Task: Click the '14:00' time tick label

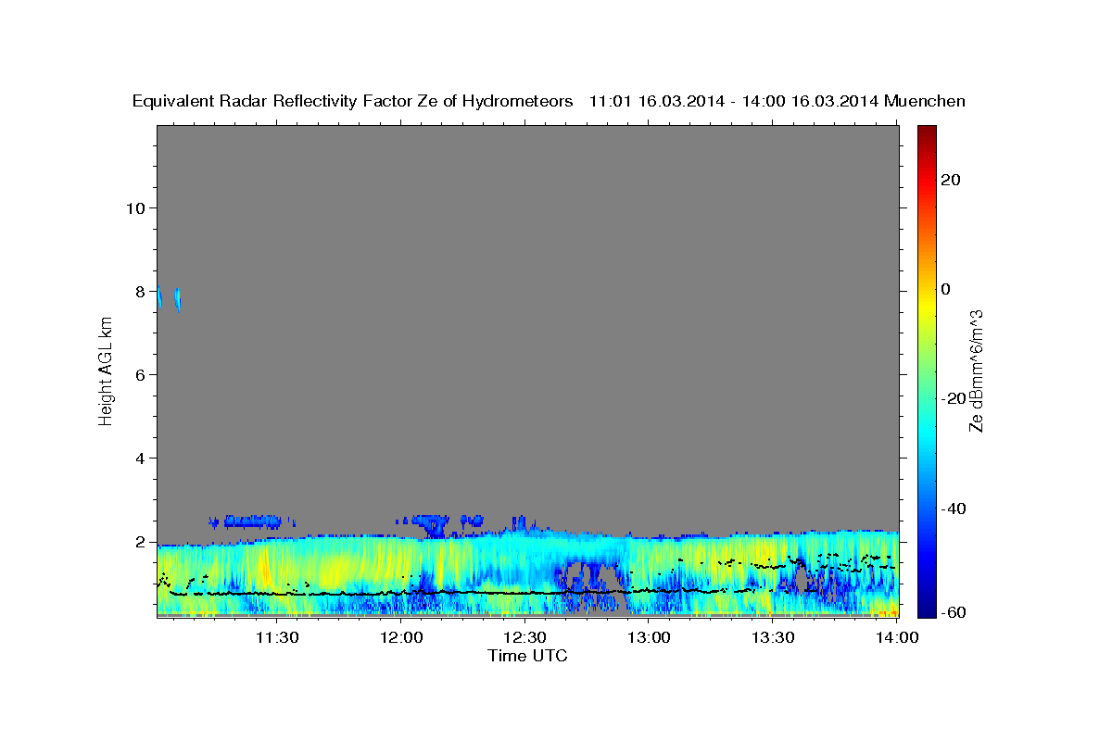Action: tap(896, 637)
